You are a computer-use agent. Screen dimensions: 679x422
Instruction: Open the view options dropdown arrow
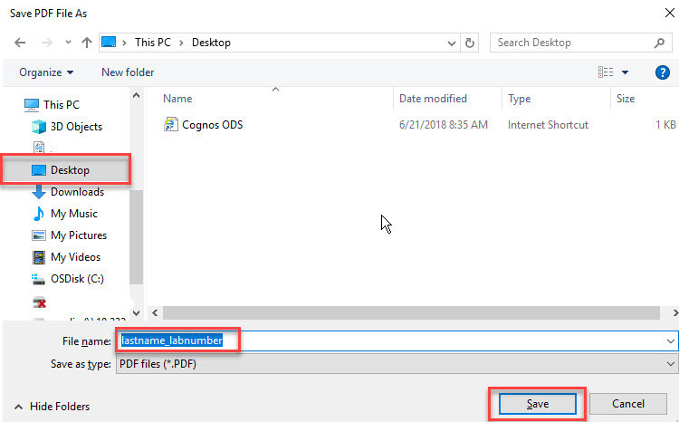click(625, 72)
